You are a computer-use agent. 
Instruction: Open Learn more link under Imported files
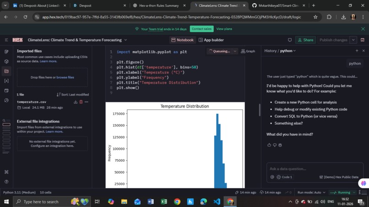(48, 61)
